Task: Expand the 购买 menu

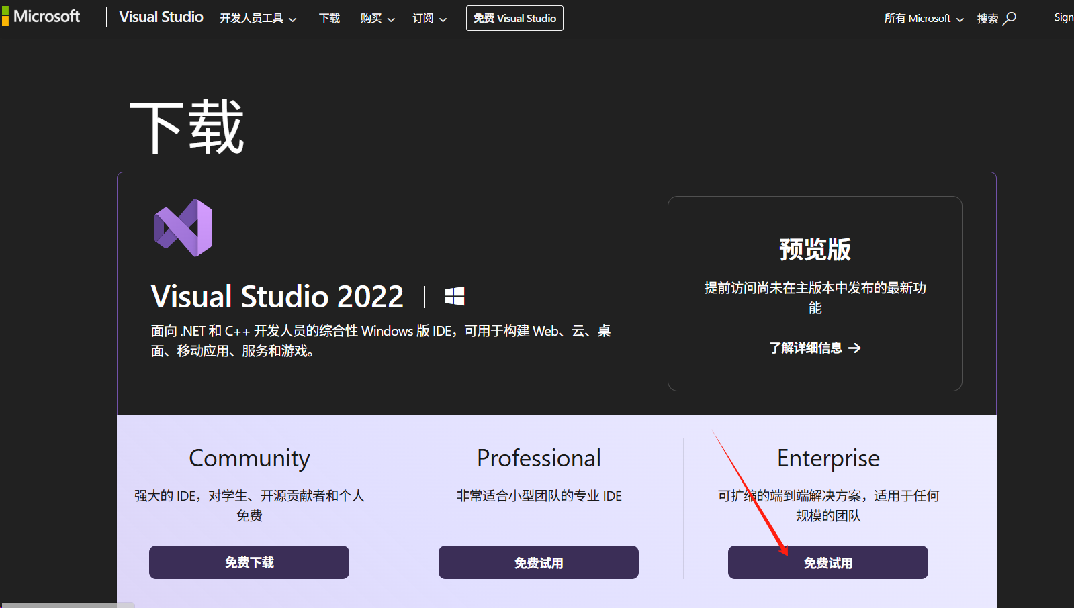Action: [377, 19]
